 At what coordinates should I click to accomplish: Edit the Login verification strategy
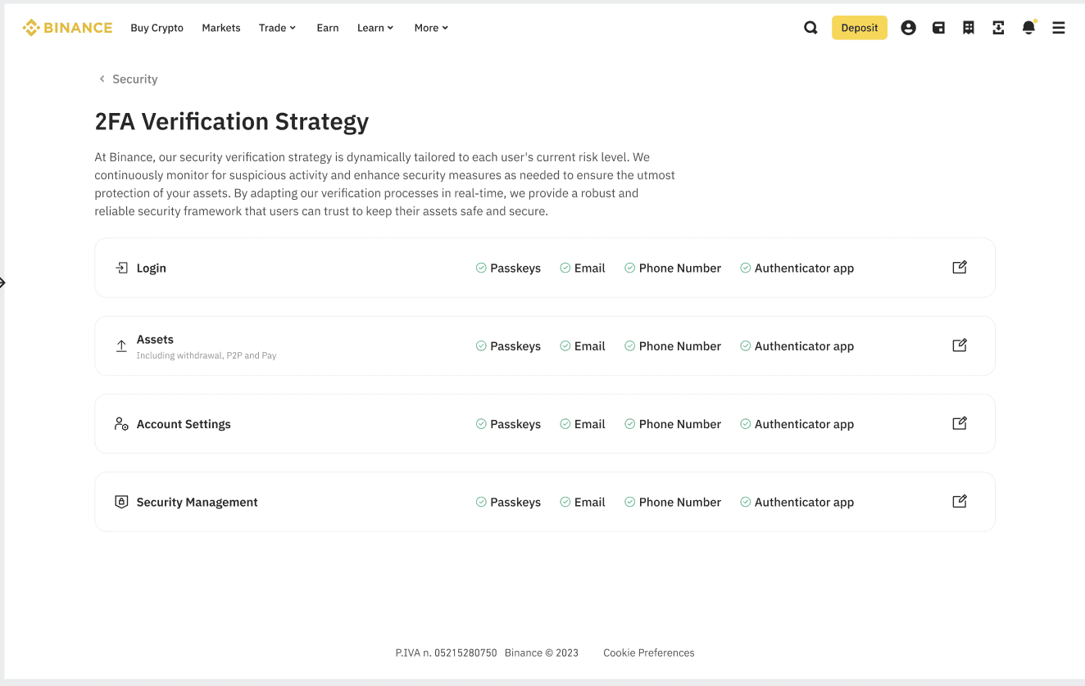coord(960,267)
